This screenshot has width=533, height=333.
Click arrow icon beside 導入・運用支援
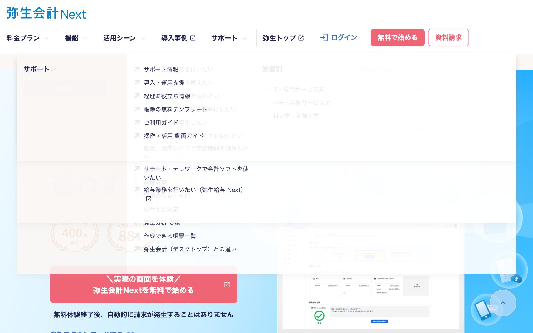coord(137,82)
